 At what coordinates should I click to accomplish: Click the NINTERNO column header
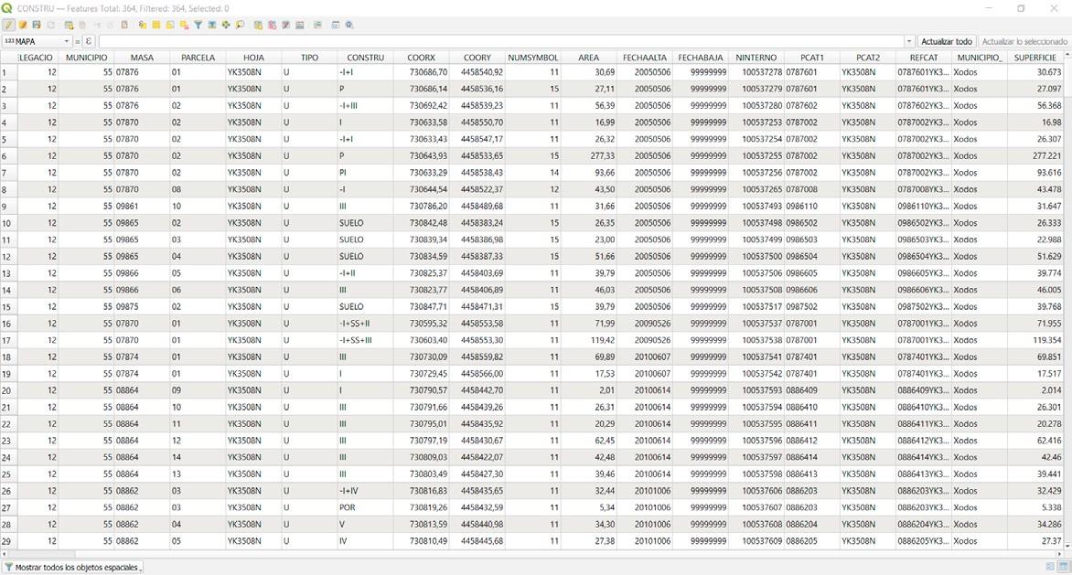(x=756, y=58)
